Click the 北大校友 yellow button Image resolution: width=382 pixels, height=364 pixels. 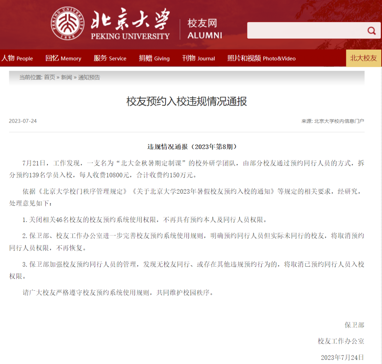coord(363,58)
